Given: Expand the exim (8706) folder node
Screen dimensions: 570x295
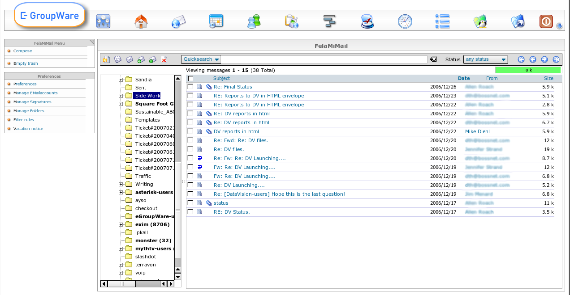Looking at the screenshot, I should coord(121,224).
